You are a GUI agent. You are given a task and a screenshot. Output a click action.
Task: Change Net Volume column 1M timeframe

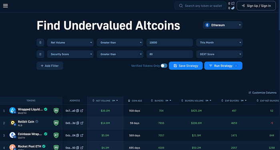[115, 101]
